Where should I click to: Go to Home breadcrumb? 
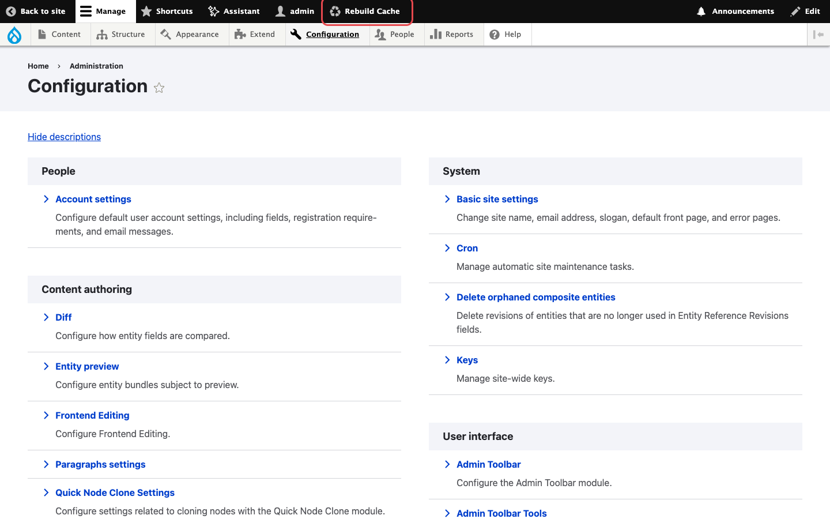click(x=38, y=66)
